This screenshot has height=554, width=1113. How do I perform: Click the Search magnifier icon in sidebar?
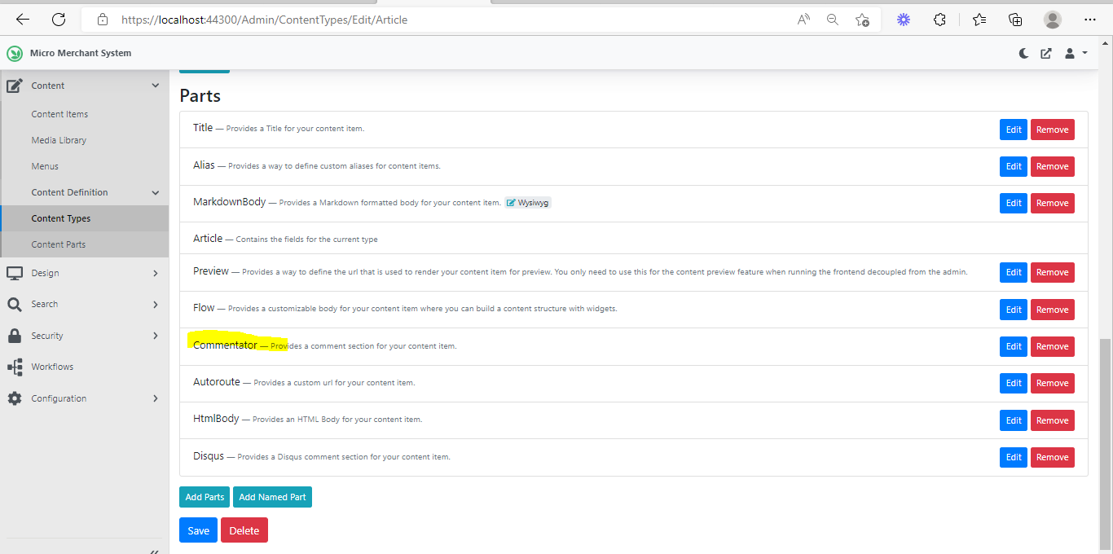pos(14,303)
